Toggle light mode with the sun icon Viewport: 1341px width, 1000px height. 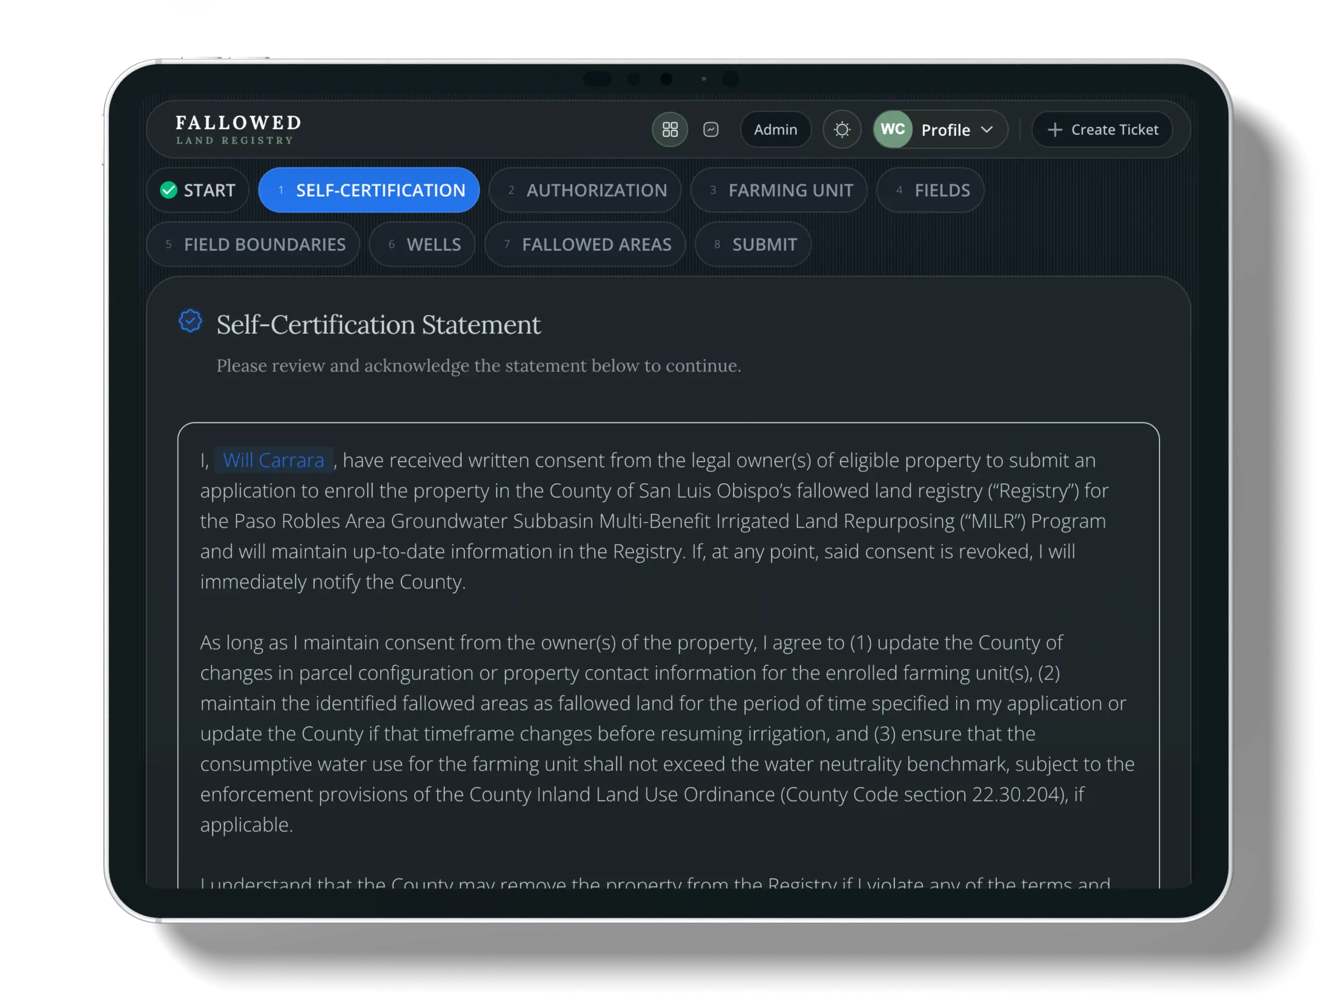pyautogui.click(x=842, y=129)
